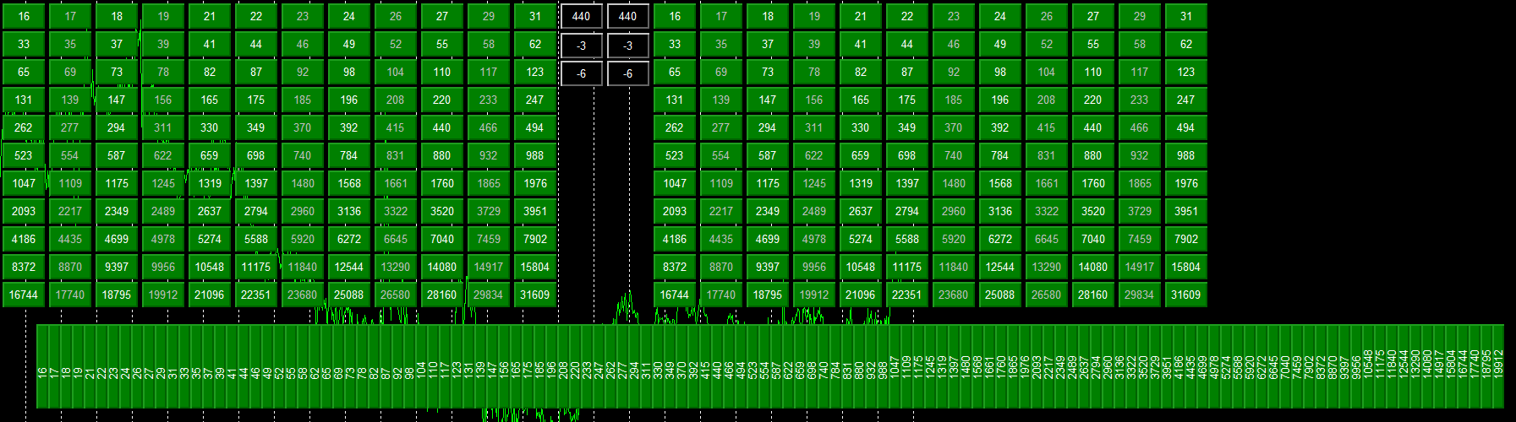1516x422 pixels.
Task: Select 659 in the left grid
Action: click(210, 155)
